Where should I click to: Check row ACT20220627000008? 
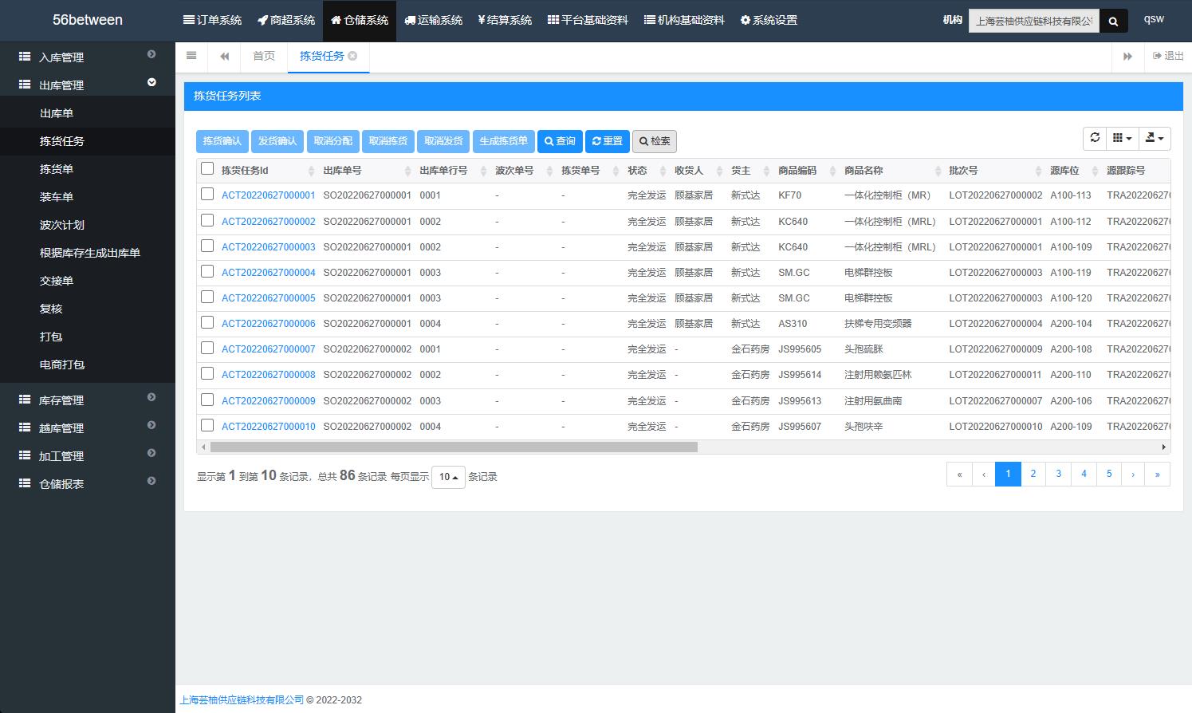(207, 373)
